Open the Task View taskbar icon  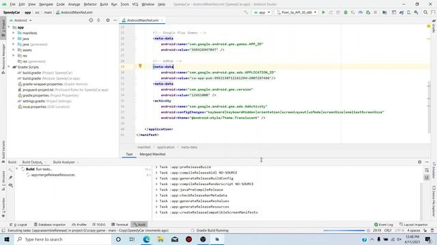tap(132, 239)
